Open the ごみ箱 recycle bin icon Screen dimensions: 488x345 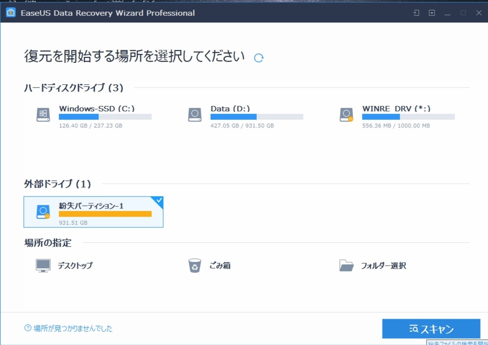(194, 265)
